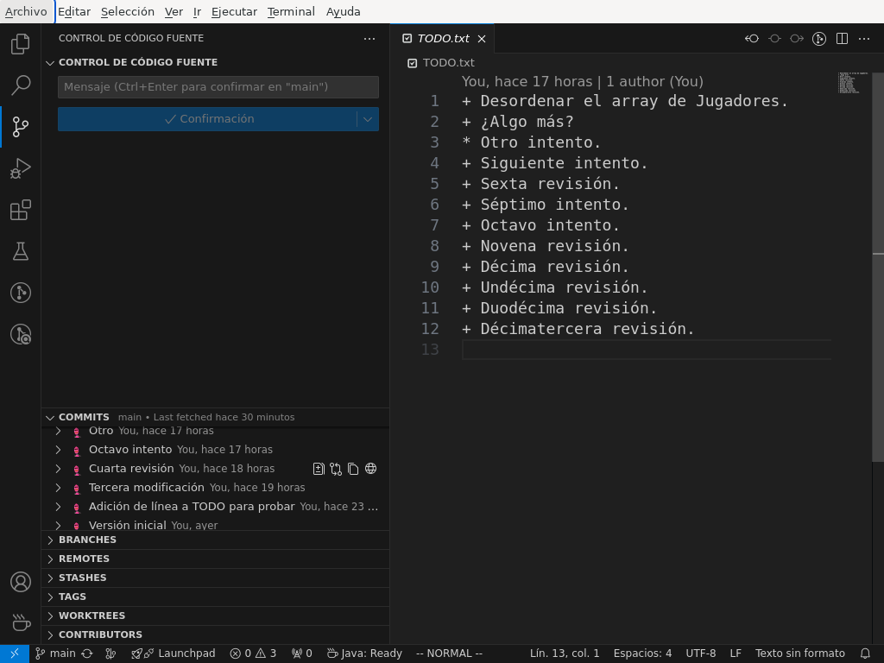Click Espacios: 4 indentation setting
The height and width of the screenshot is (663, 884).
point(642,654)
